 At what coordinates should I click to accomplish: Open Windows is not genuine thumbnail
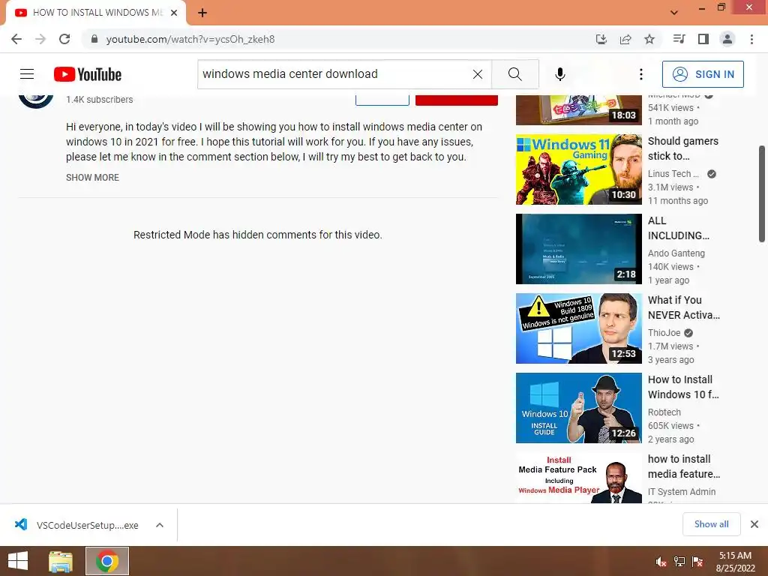[x=578, y=328]
